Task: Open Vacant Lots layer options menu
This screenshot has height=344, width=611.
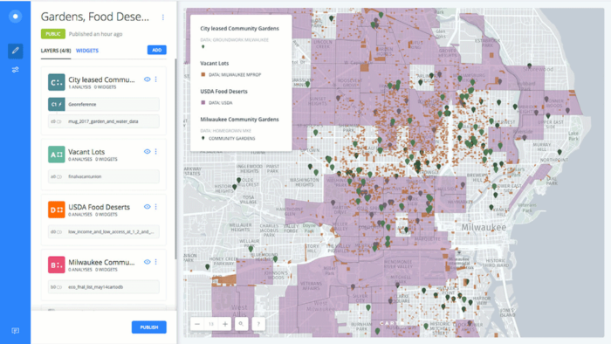Action: point(156,152)
